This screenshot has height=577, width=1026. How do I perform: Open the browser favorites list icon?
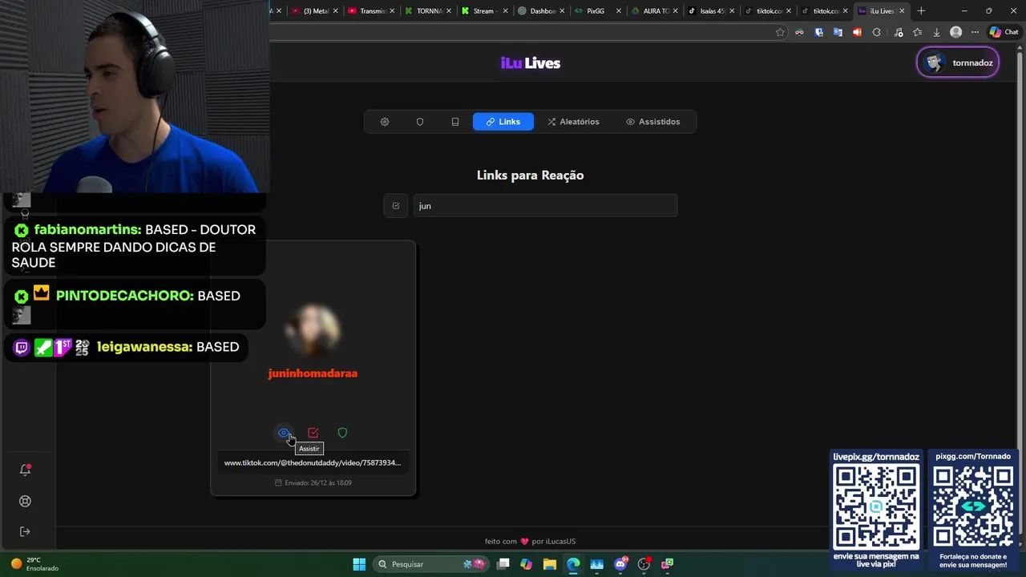pos(917,32)
